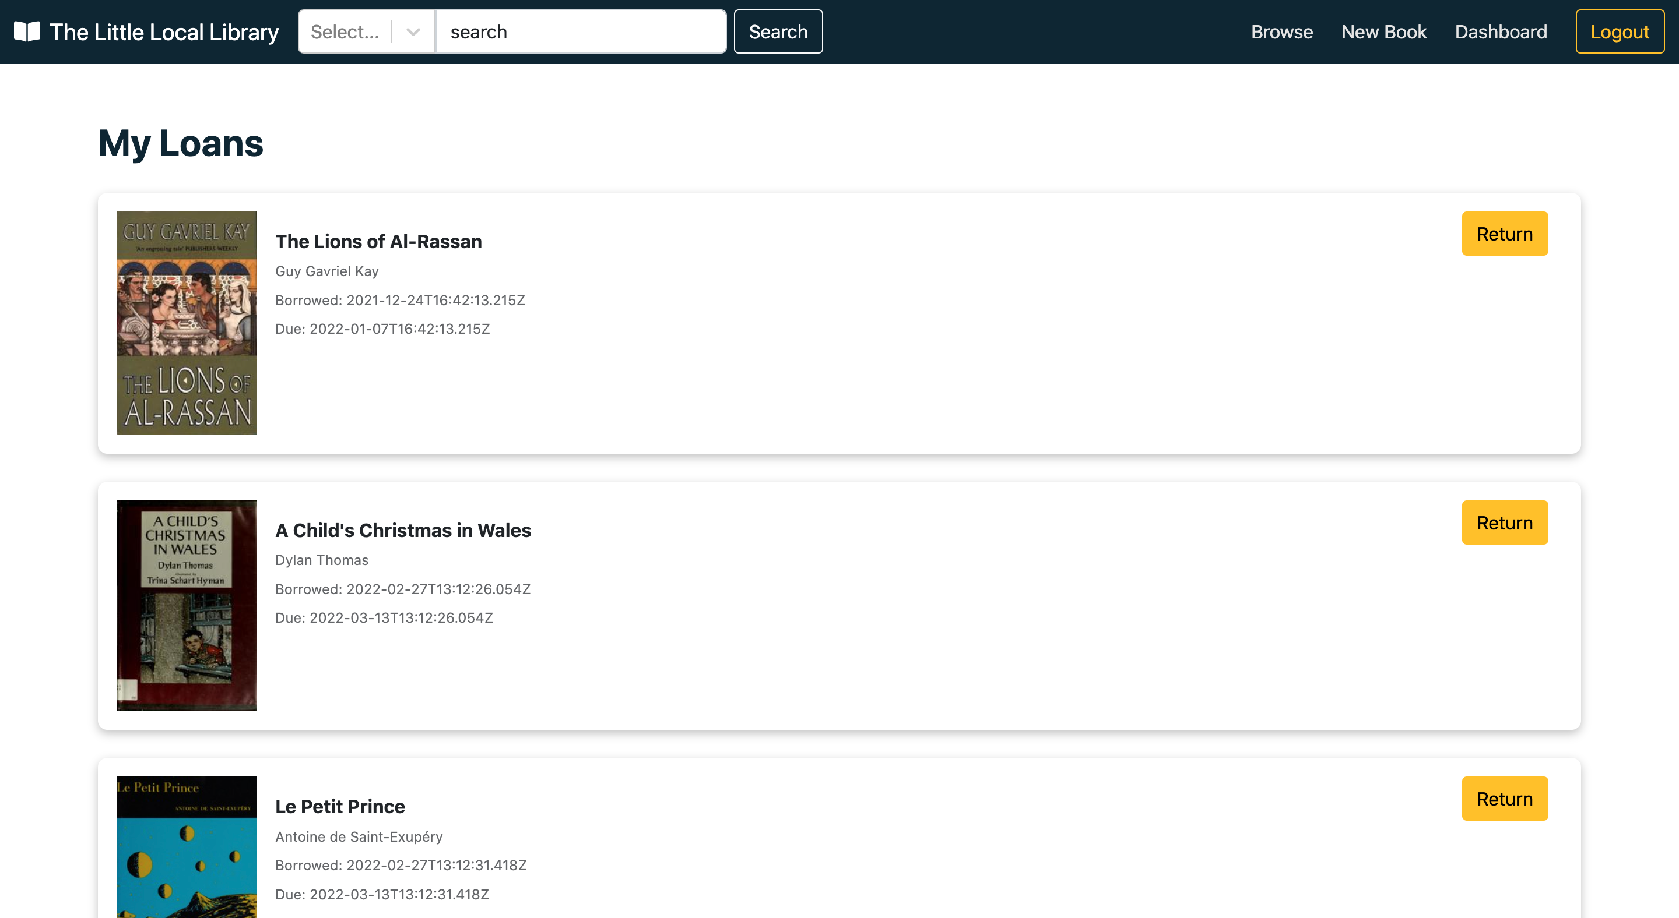Screen dimensions: 1679x918
Task: Click the dropdown chevron arrow in search filter
Action: (x=413, y=32)
